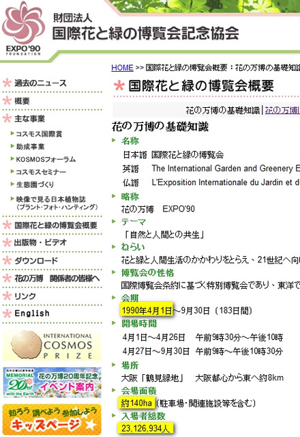Click the green arrow beside 会場面積
The width and height of the screenshot is (300, 437).
(x=114, y=390)
